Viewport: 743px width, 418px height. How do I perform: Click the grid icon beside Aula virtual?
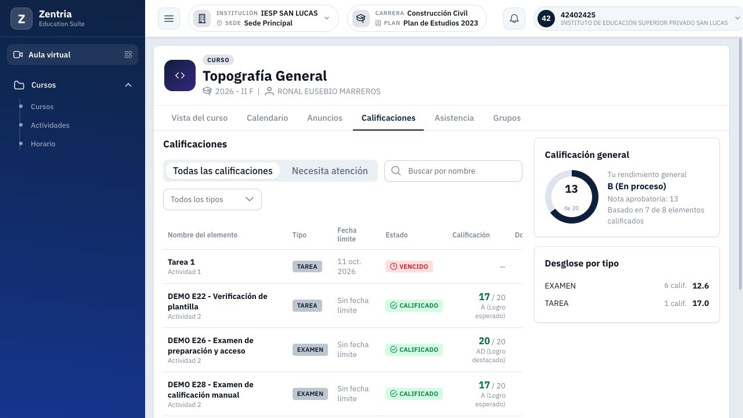tap(128, 55)
